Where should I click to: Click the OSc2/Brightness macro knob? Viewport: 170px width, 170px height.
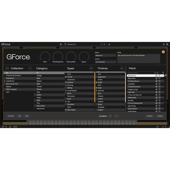tap(58, 57)
